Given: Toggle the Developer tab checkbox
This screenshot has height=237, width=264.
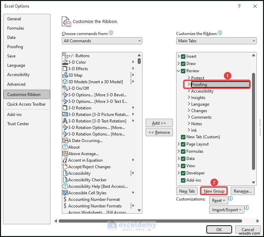Looking at the screenshot, I should (x=183, y=173).
